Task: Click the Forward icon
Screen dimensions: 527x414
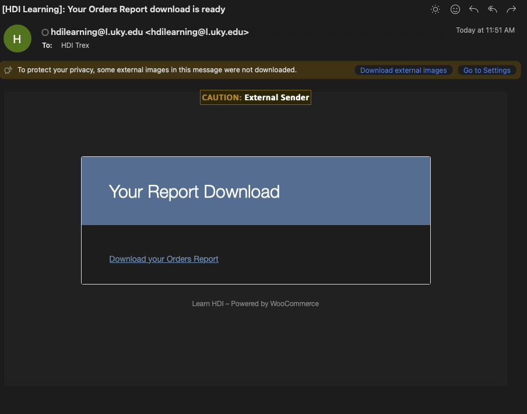Action: point(511,9)
